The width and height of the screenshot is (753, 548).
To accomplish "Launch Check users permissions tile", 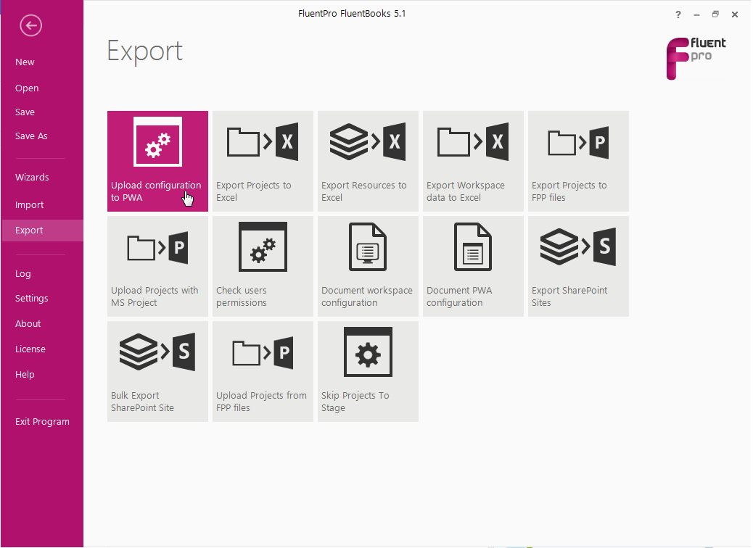I will [x=263, y=266].
